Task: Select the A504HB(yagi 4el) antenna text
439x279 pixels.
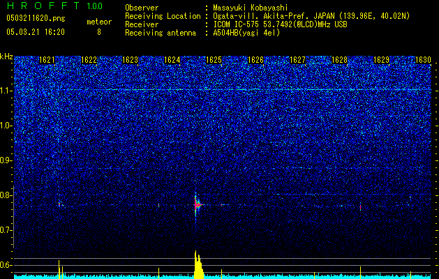Action: [x=246, y=33]
